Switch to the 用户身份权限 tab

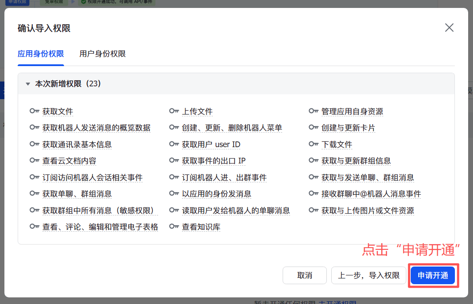[102, 54]
